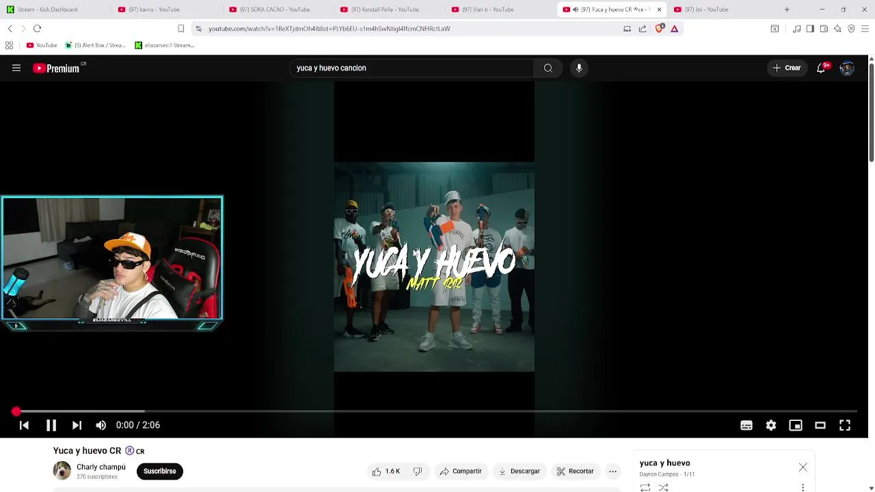Click the Recortar clip button
This screenshot has width=875, height=492.
tap(576, 471)
